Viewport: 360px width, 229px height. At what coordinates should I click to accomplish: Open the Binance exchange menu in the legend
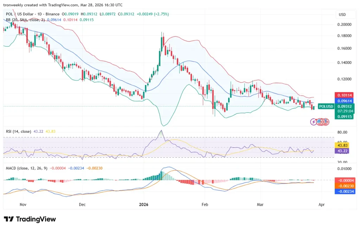click(52, 14)
